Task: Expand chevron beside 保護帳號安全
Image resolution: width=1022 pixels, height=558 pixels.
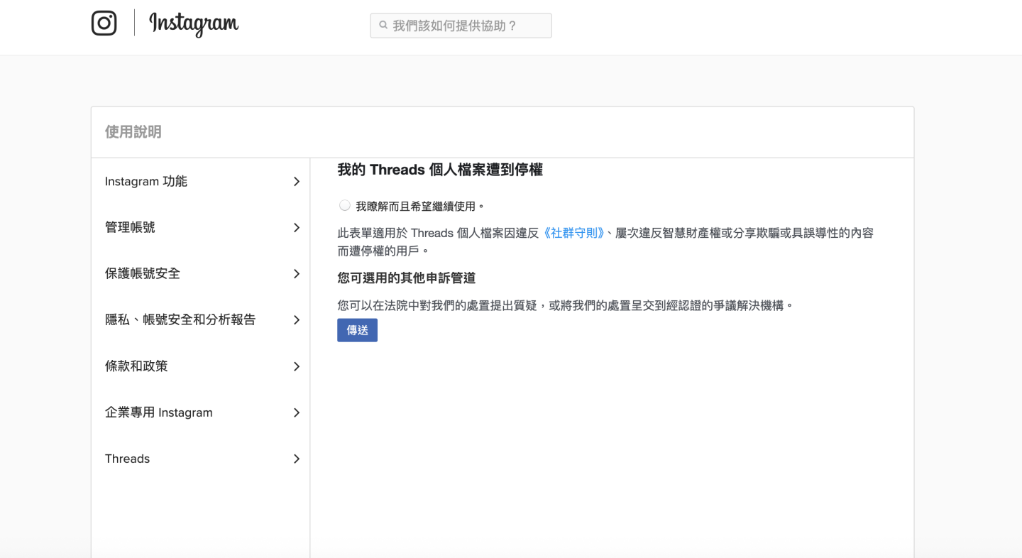Action: 297,274
